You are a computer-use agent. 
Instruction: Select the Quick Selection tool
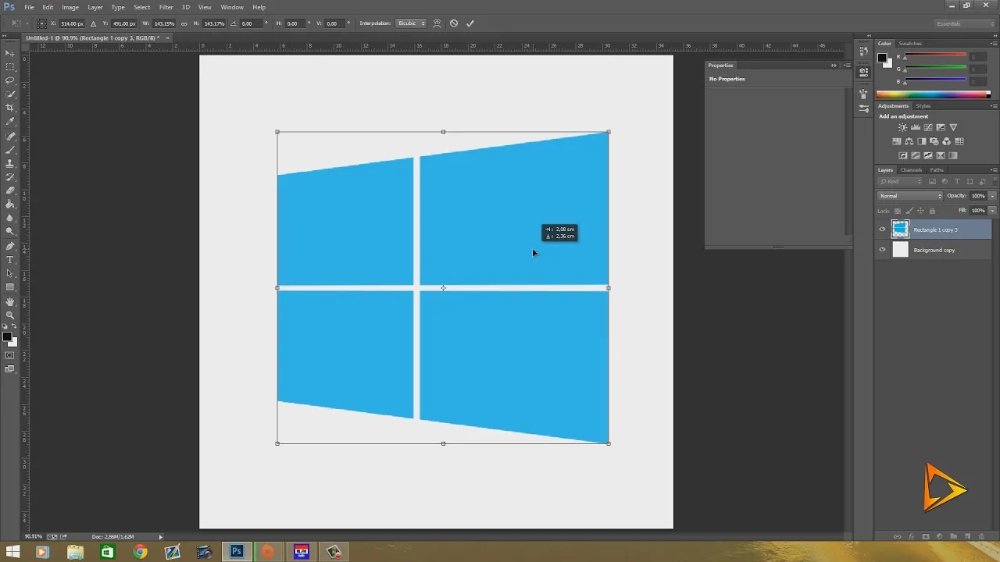click(10, 94)
